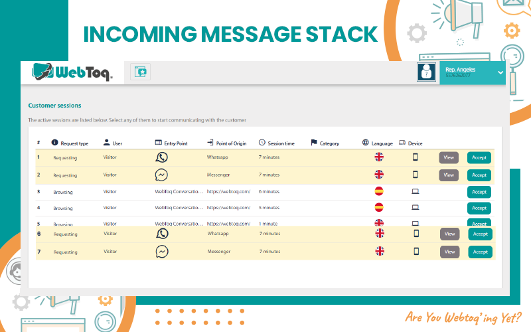The width and height of the screenshot is (531, 332).
Task: Click WebToq Conversatio... entry in row 4
Action: [x=179, y=208]
